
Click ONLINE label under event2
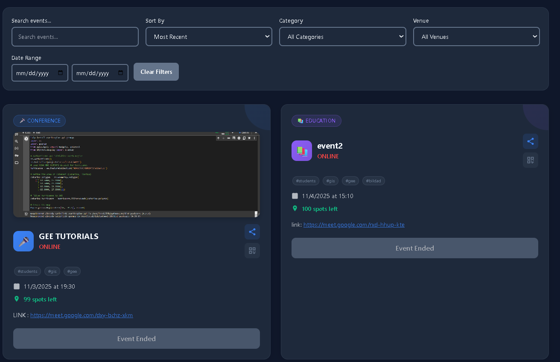coord(328,156)
